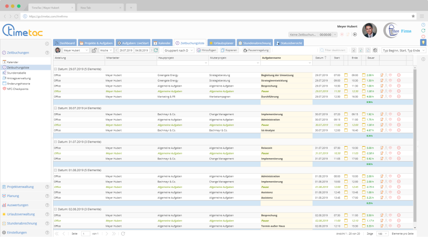Switch to Aufgaben: LiveStart tab
Viewport: 428px width, 241px height.
(x=133, y=43)
